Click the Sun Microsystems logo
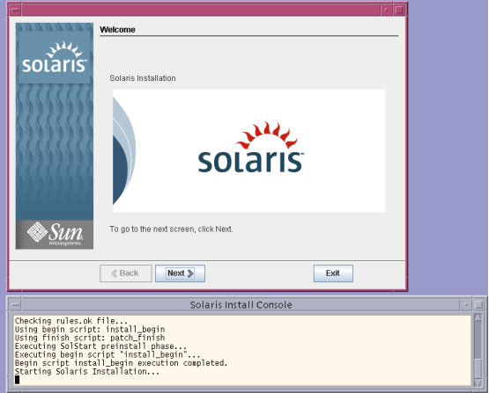This screenshot has height=393, width=489. coord(55,235)
